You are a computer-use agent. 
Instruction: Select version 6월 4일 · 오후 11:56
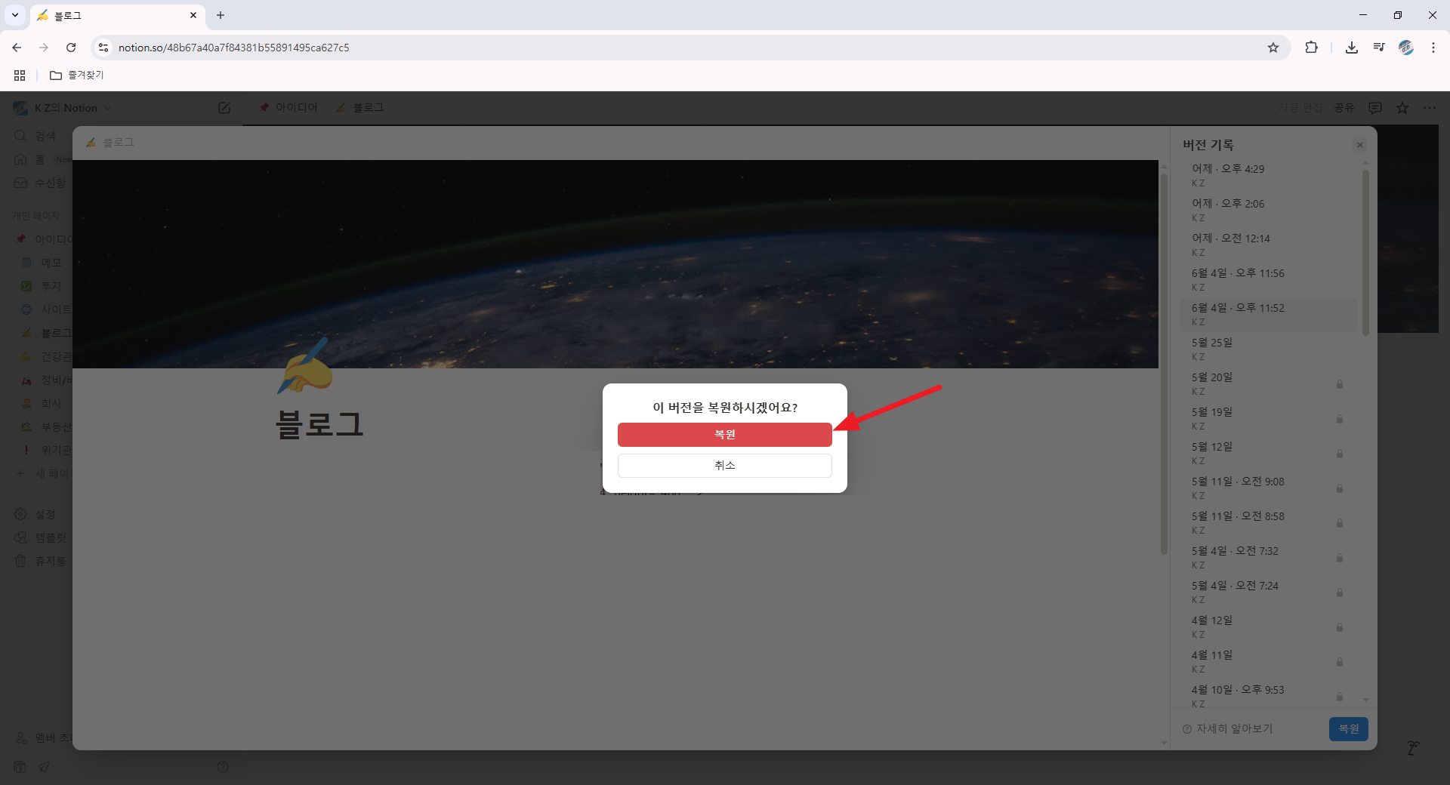pos(1268,279)
